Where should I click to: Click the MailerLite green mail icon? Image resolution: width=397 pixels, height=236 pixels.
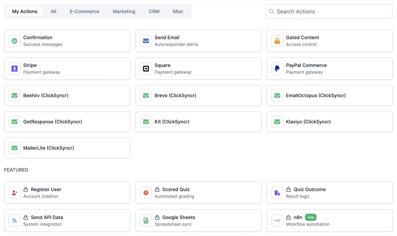[14, 148]
